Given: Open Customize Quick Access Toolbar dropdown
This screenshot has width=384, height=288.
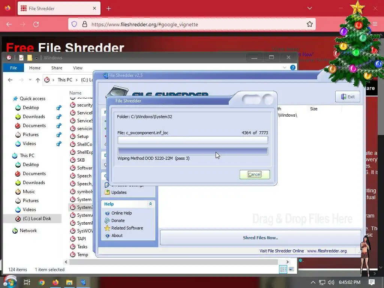Looking at the screenshot, I should tap(36, 58).
